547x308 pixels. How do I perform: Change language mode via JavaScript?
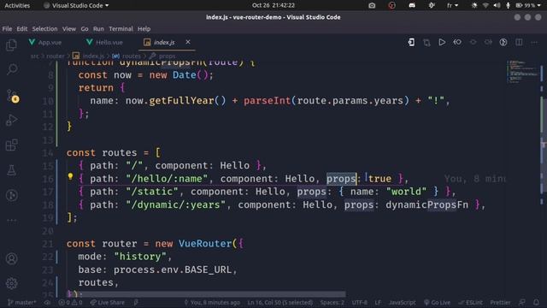(402, 302)
